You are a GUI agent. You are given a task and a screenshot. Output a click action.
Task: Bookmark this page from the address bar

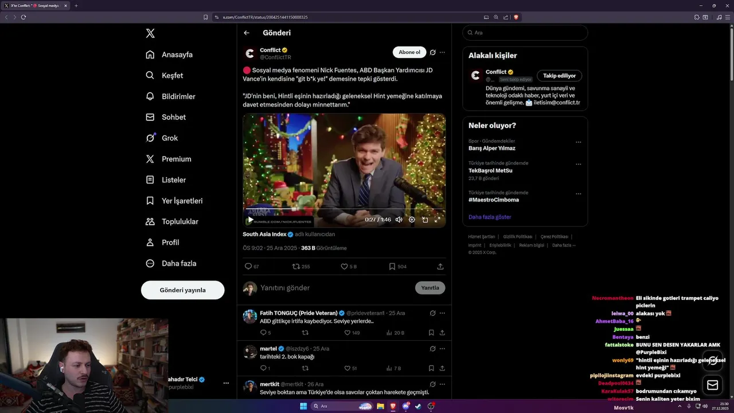(x=205, y=17)
